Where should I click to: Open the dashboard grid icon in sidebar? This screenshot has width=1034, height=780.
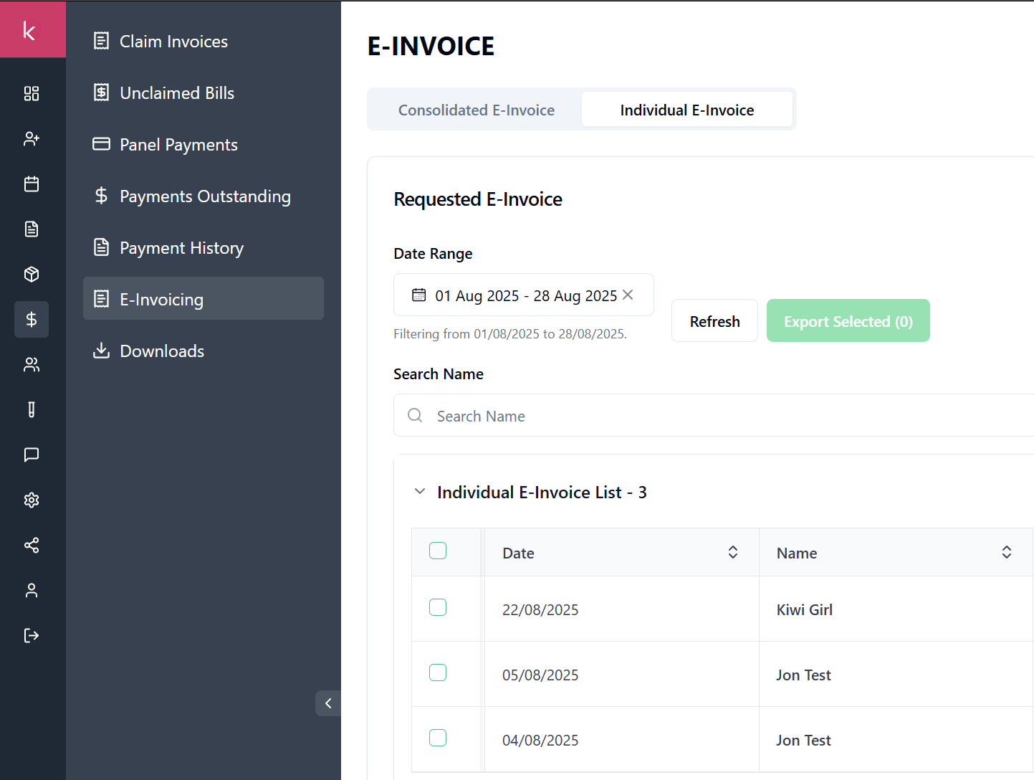[32, 93]
